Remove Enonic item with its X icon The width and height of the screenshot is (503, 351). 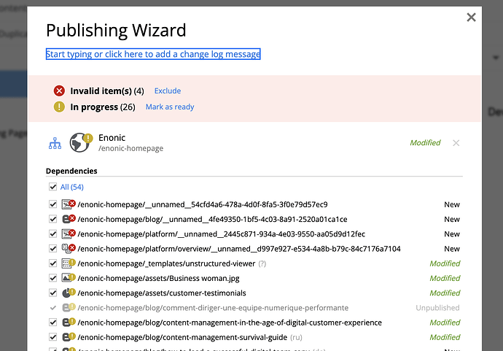coord(456,143)
